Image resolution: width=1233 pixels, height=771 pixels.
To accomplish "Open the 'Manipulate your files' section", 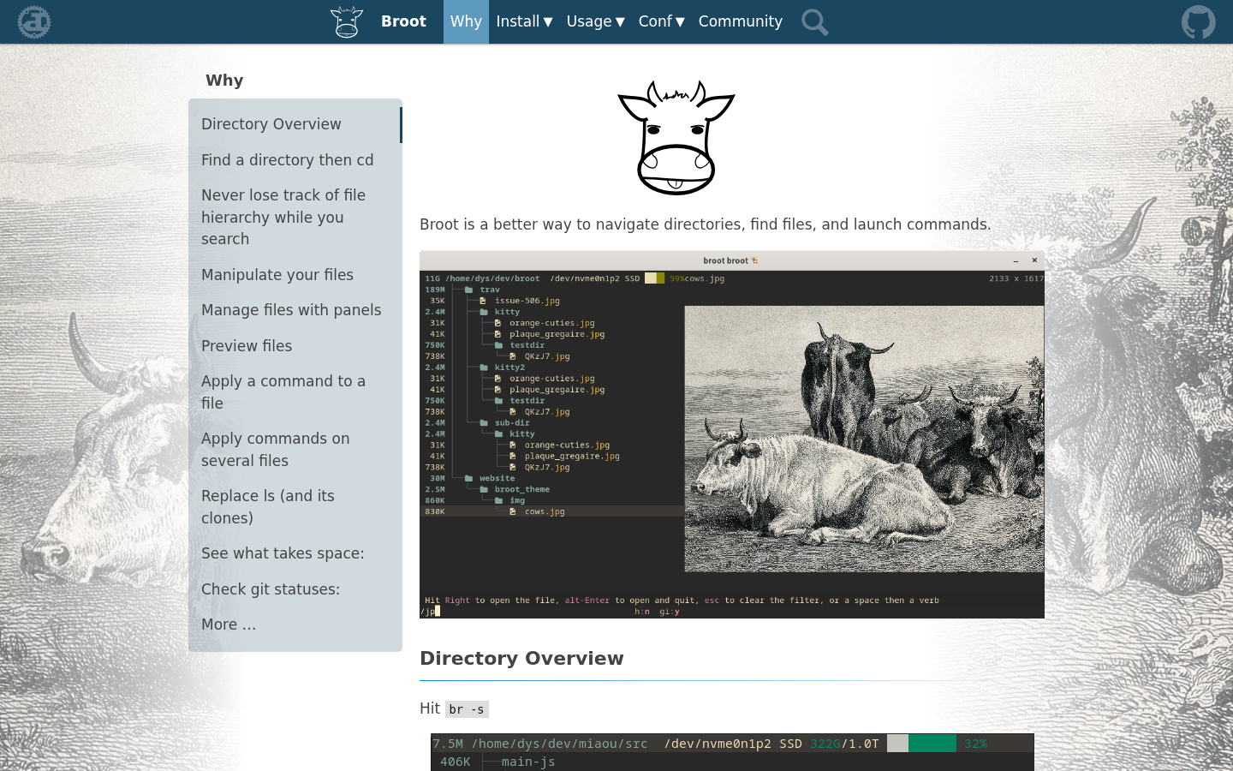I will click(295, 275).
